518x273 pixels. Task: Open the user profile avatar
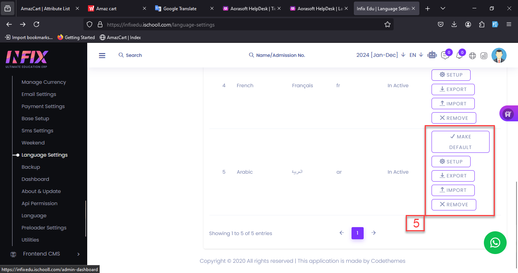coord(499,55)
